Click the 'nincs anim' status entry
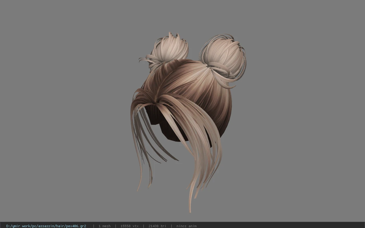 (x=186, y=226)
